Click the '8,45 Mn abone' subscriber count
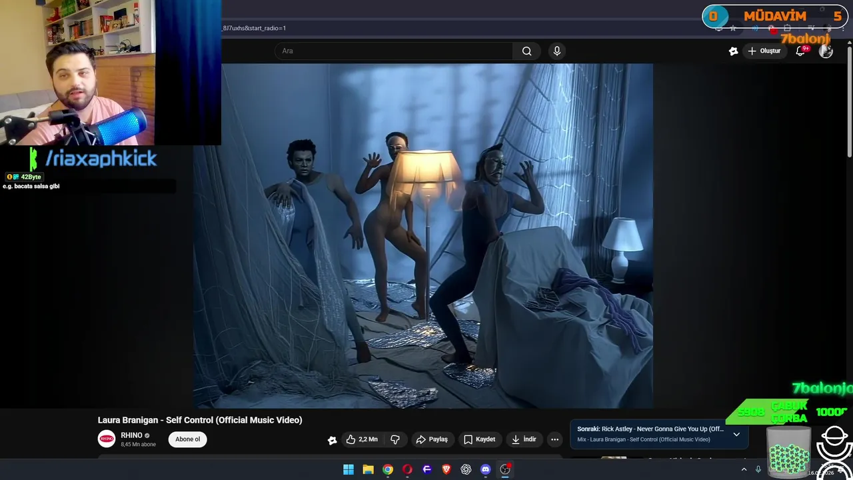 coord(138,445)
